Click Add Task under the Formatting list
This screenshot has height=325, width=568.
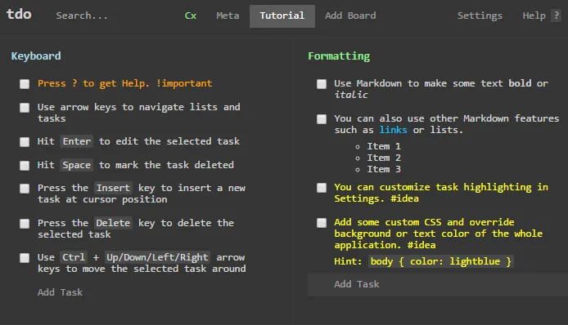(x=357, y=284)
